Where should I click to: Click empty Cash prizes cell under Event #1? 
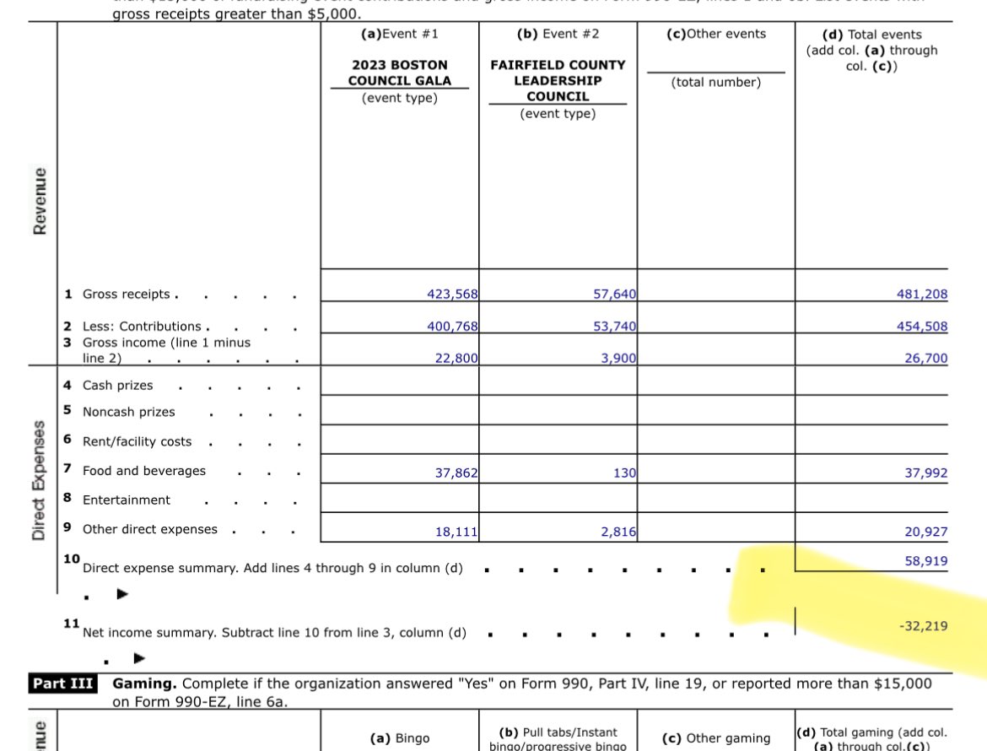(x=400, y=381)
